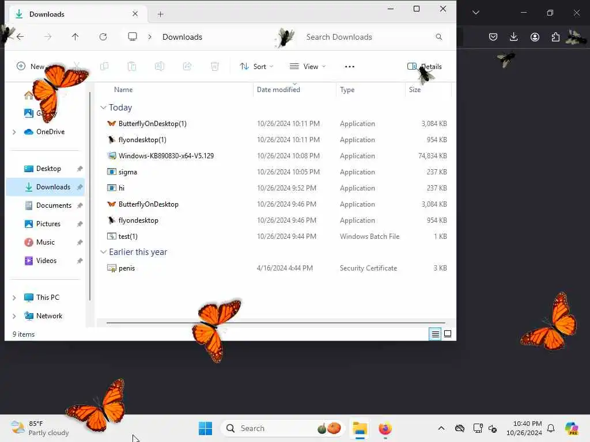Image resolution: width=590 pixels, height=442 pixels.
Task: Add a new File Explorer tab
Action: coord(161,14)
